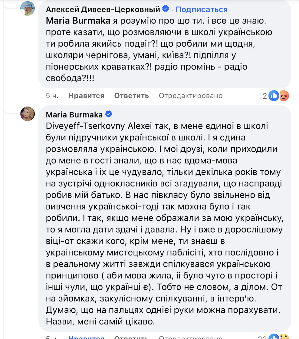
Task: Click the angry face reaction icon on Алексей's comment
Action: (x=284, y=95)
